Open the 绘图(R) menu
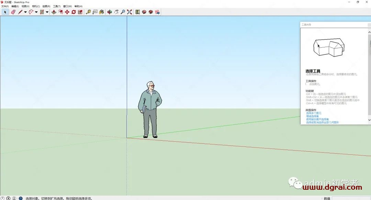 coord(46,7)
